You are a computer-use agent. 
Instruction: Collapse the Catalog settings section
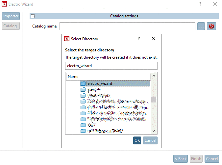[33, 16]
